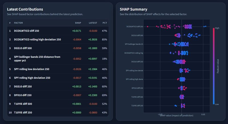Click DCOILWTICO rolling hig chart axis label

point(134,53)
